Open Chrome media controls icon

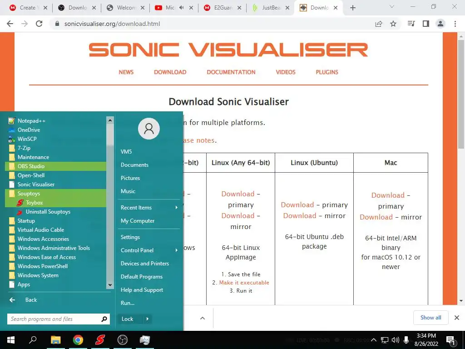click(x=411, y=24)
